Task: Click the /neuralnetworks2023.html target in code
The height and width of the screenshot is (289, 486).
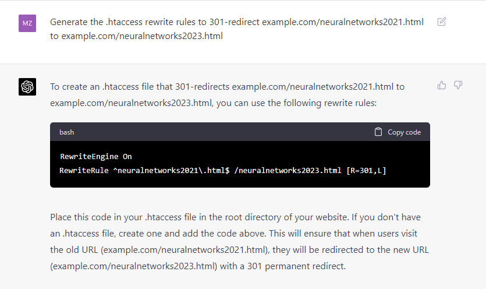Action: (288, 170)
